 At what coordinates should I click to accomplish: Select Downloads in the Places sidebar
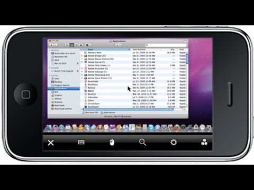point(58,106)
